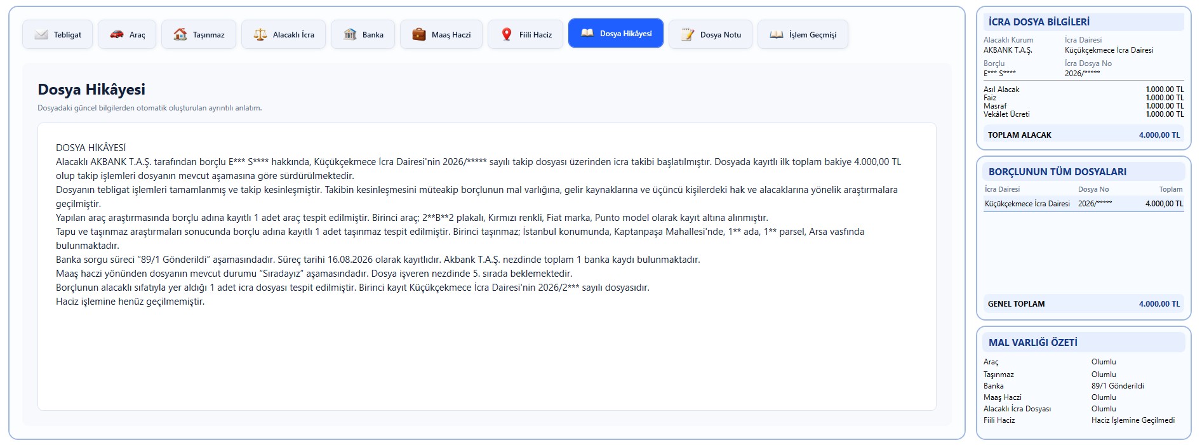Switch to the Araç tab
This screenshot has width=1202, height=445.
(127, 34)
